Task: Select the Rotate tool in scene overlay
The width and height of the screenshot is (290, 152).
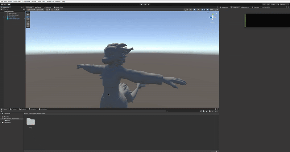Action: [x=28, y=19]
